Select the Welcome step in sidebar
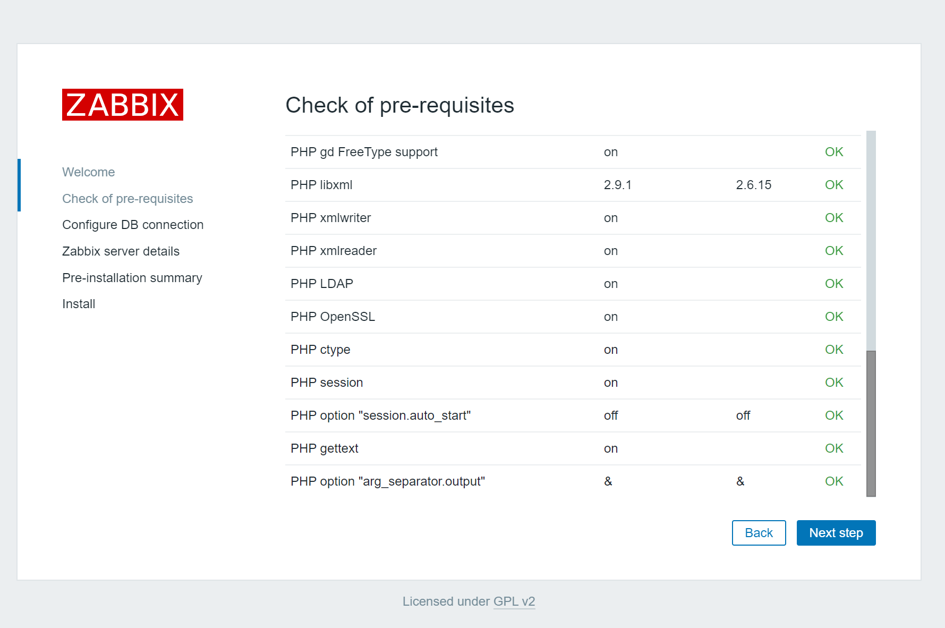 coord(88,172)
